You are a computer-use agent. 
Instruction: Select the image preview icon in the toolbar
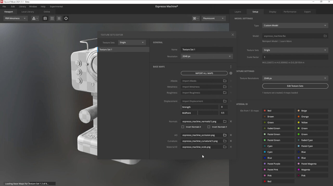tap(45, 18)
